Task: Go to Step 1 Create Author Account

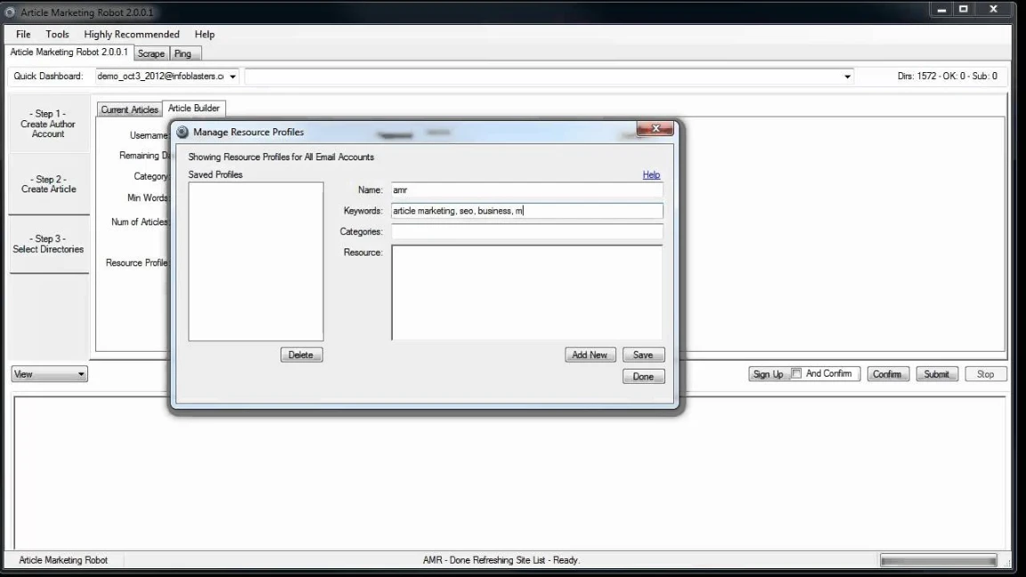Action: click(x=48, y=124)
